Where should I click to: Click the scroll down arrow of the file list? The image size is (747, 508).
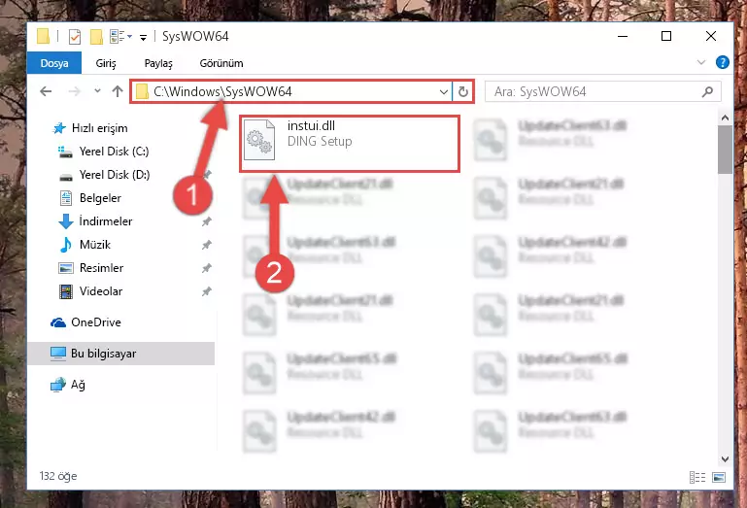tap(725, 458)
